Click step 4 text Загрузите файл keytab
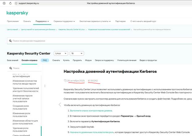 pyautogui.click(x=82, y=127)
